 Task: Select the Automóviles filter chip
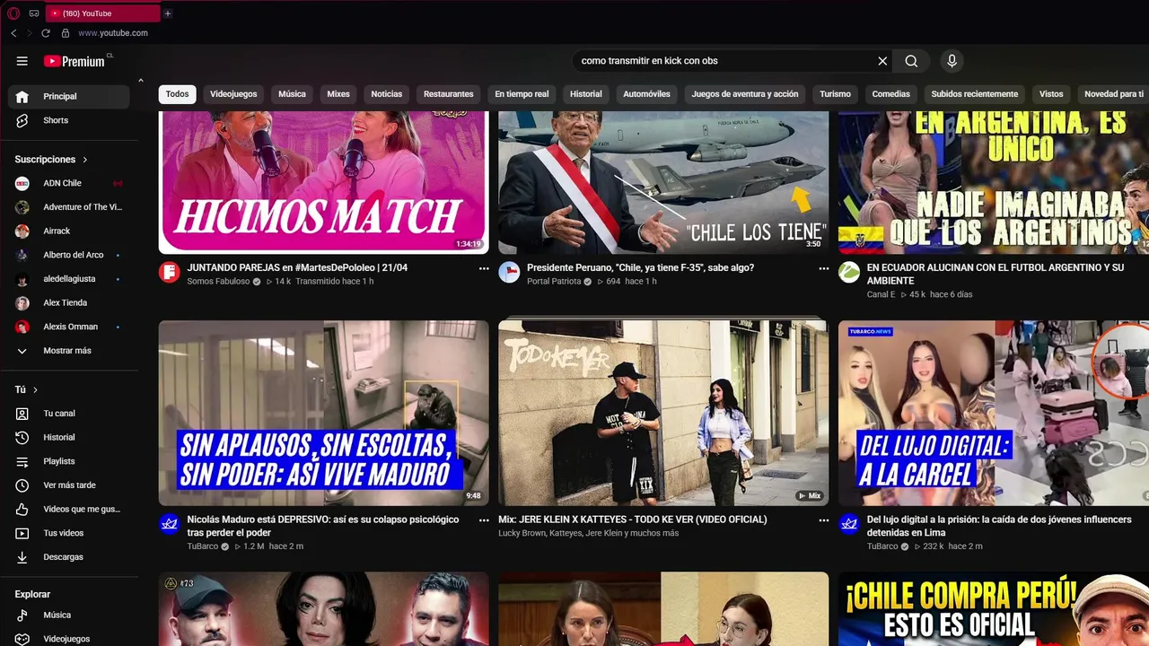point(646,94)
